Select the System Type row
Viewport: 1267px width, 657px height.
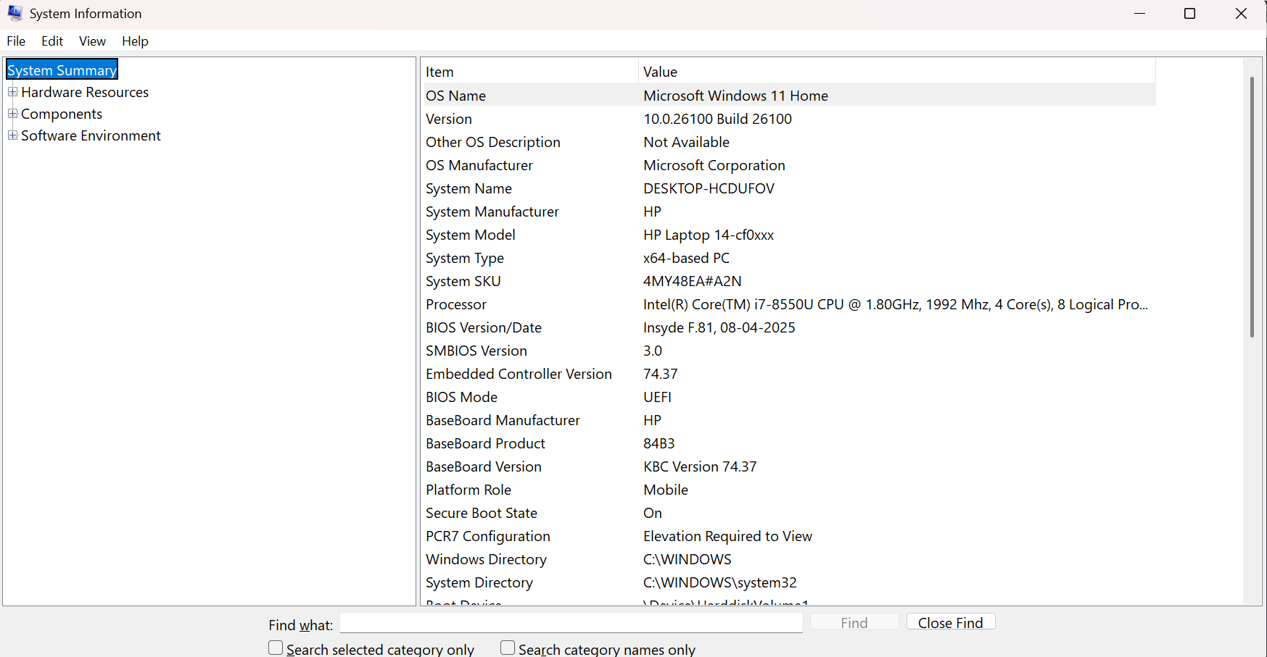[x=790, y=258]
